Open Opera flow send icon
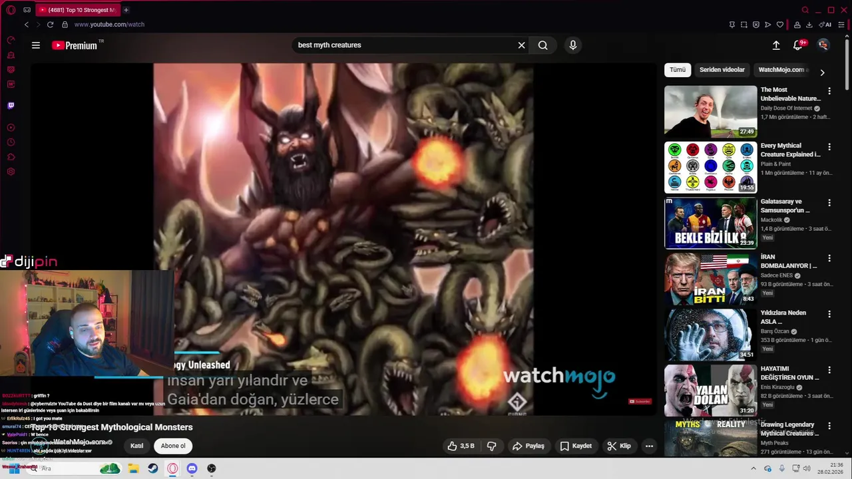This screenshot has height=479, width=852. 768,25
